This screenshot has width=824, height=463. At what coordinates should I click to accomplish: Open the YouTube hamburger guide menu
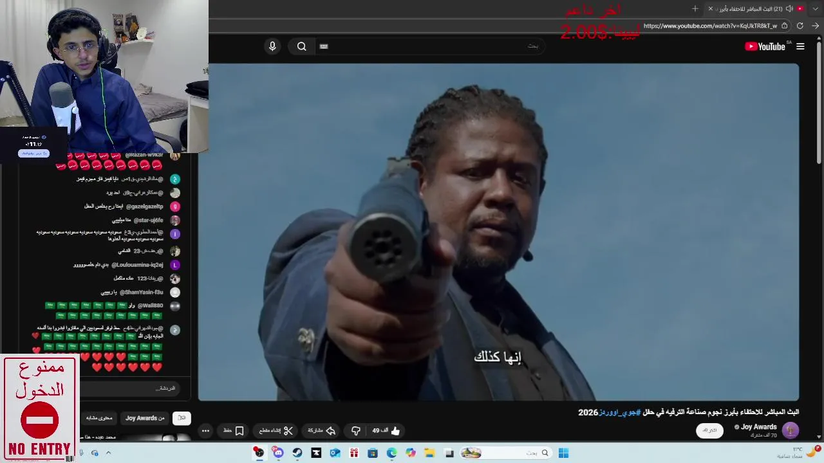(x=800, y=46)
